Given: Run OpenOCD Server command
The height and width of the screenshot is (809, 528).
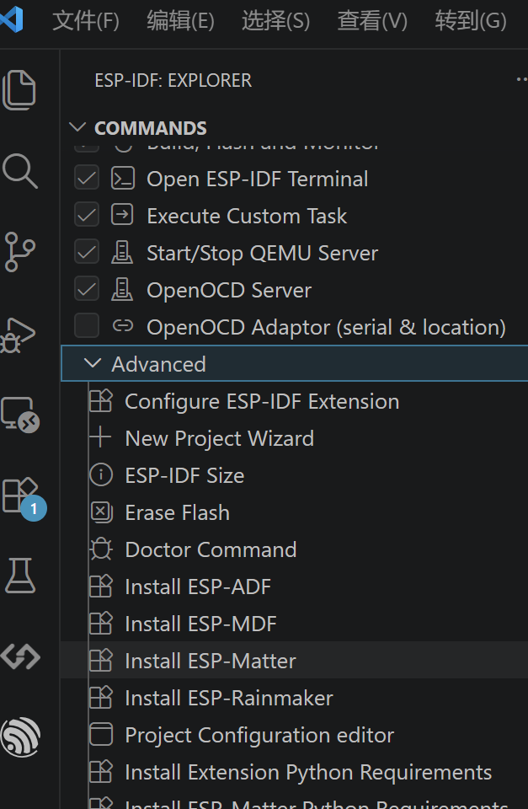Looking at the screenshot, I should pos(229,290).
